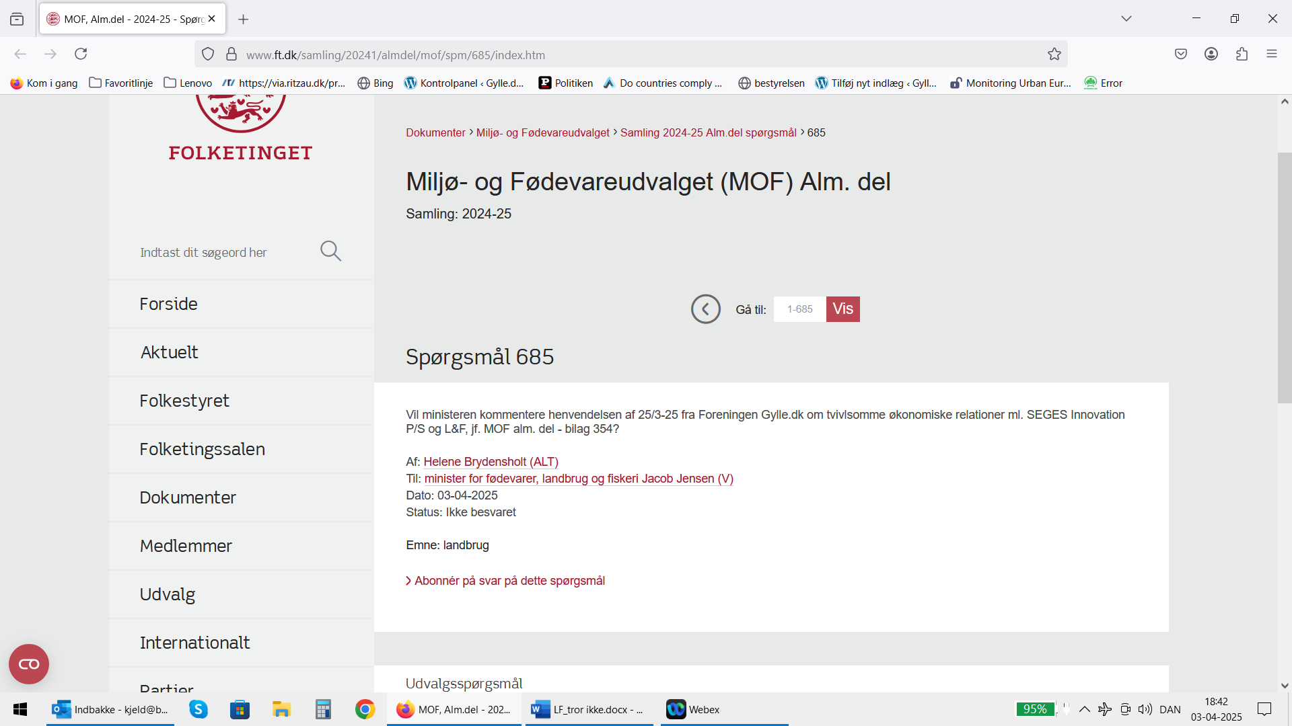1292x726 pixels.
Task: Click the scrollbar down arrow
Action: coord(1285,686)
